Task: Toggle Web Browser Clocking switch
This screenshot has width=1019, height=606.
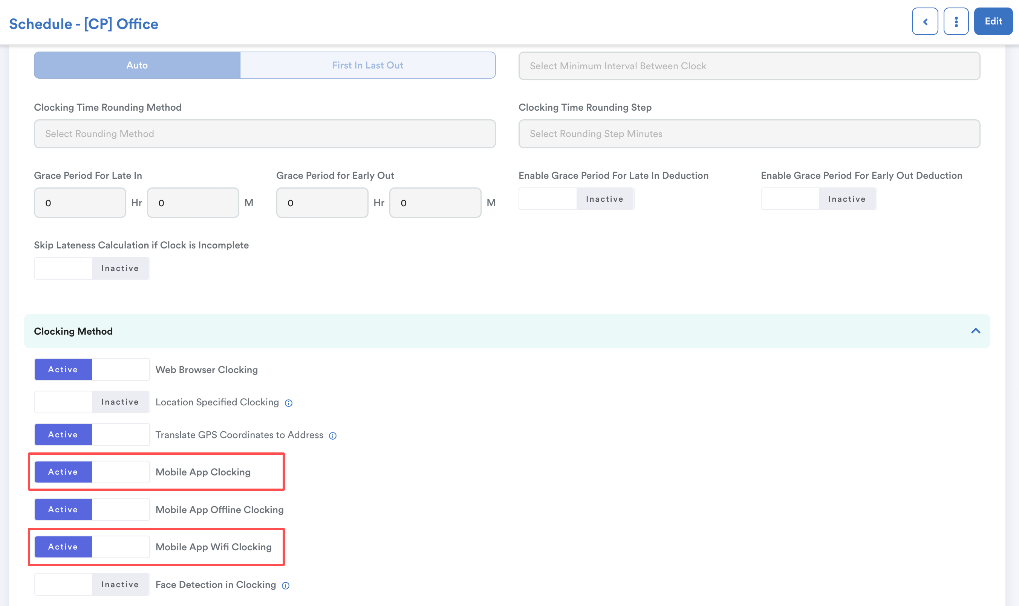Action: 92,370
